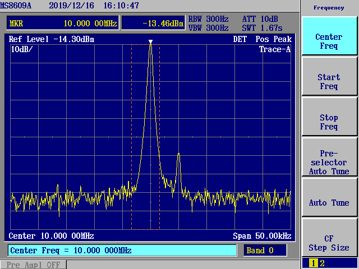The height and width of the screenshot is (269, 359).
Task: Click the marker triangle at the peak
Action: tap(150, 41)
